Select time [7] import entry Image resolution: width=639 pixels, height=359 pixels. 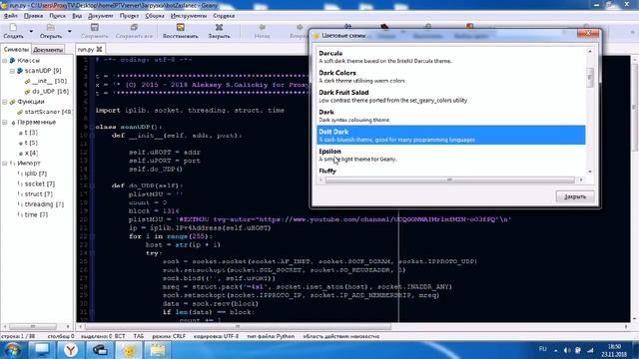tap(36, 214)
